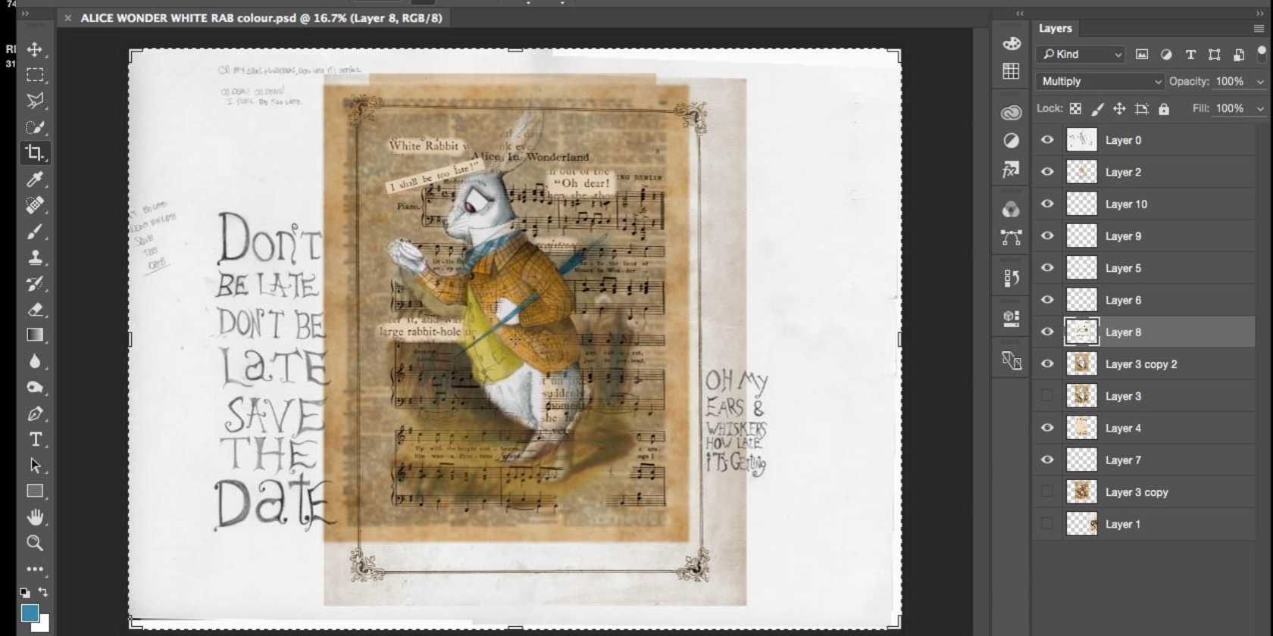Pick the Brush tool

(x=35, y=231)
